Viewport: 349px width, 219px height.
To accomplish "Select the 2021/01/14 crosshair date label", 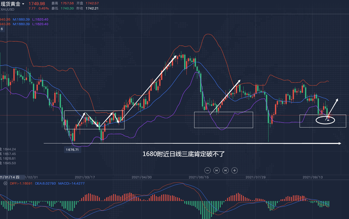I will coord(10,177).
